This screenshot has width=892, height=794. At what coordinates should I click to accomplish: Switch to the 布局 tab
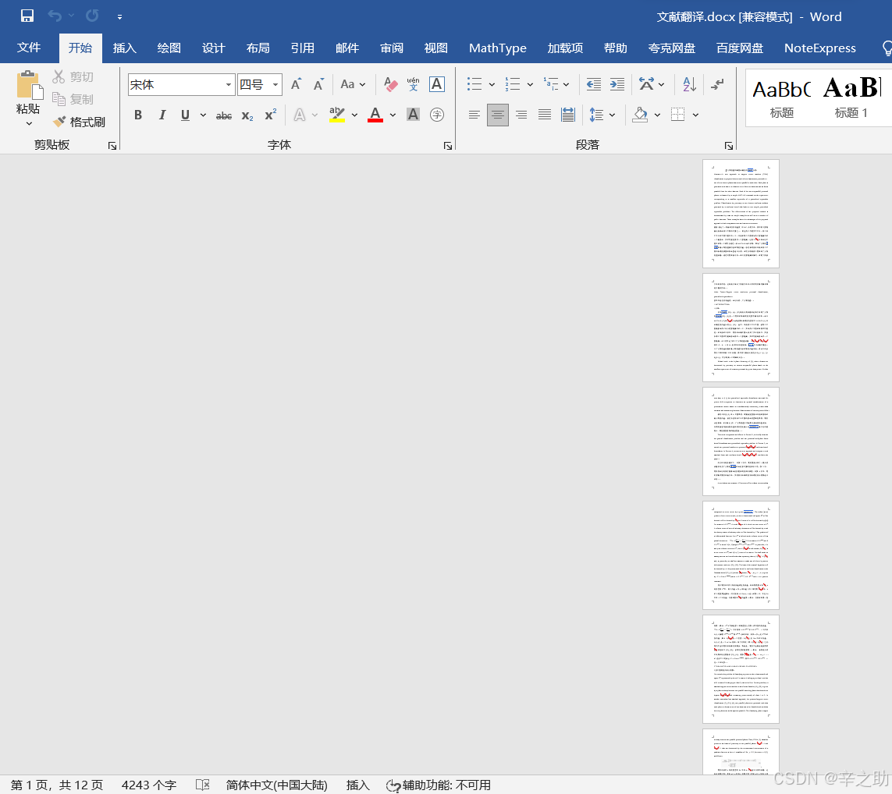pyautogui.click(x=258, y=48)
